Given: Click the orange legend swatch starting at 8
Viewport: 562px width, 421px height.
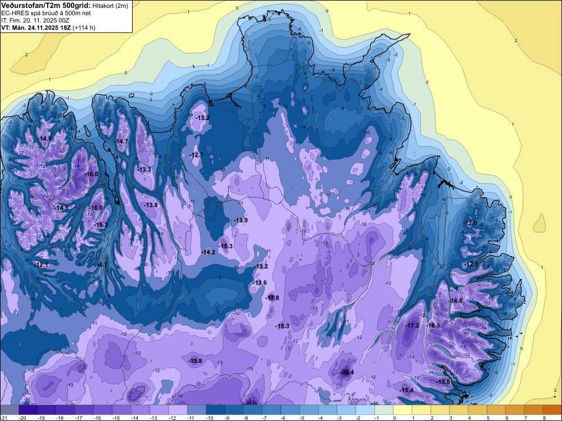Looking at the screenshot, I should 552,410.
